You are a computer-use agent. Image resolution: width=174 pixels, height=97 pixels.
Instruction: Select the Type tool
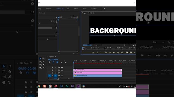(x=43, y=68)
